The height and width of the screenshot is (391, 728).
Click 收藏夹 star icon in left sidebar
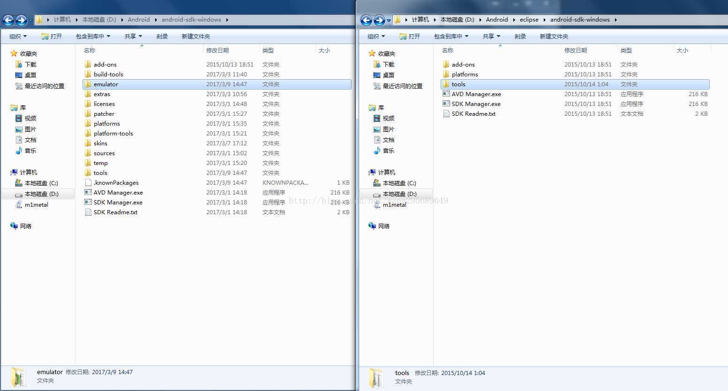tap(14, 53)
